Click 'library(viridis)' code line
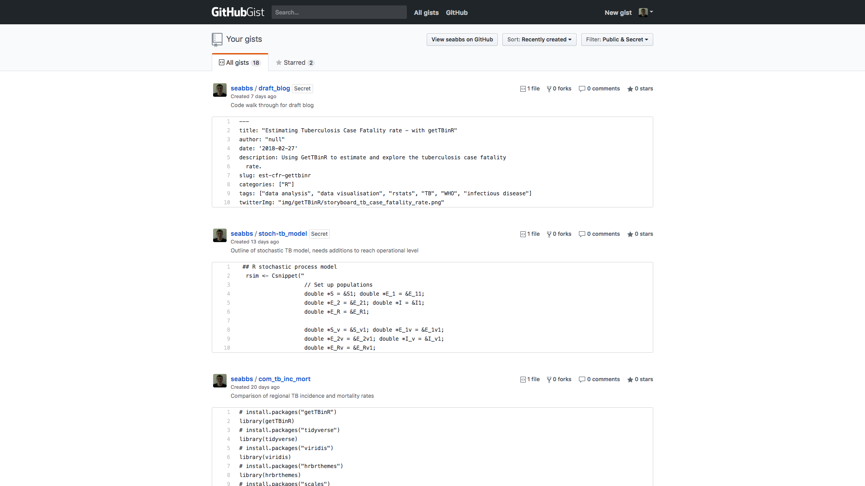The height and width of the screenshot is (486, 865). 265,457
